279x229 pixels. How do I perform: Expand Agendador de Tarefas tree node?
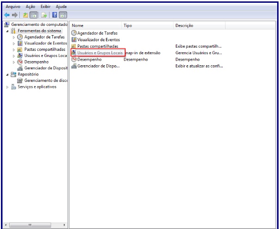coord(14,37)
